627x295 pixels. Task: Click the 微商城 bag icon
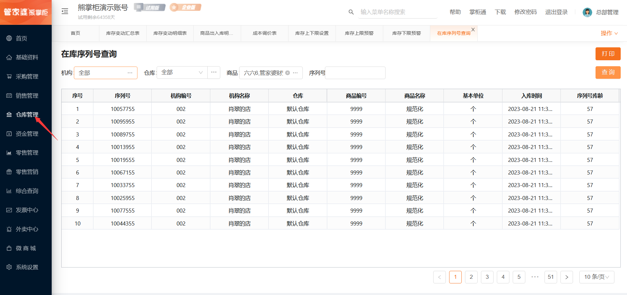tap(9, 248)
